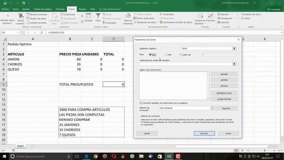This screenshot has width=284, height=160.
Task: Click Texto en columnas
Action: click(128, 19)
